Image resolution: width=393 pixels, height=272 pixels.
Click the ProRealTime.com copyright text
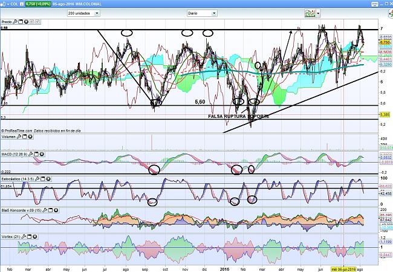[x=17, y=131]
